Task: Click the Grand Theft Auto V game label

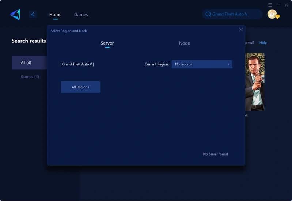Action: pyautogui.click(x=77, y=64)
